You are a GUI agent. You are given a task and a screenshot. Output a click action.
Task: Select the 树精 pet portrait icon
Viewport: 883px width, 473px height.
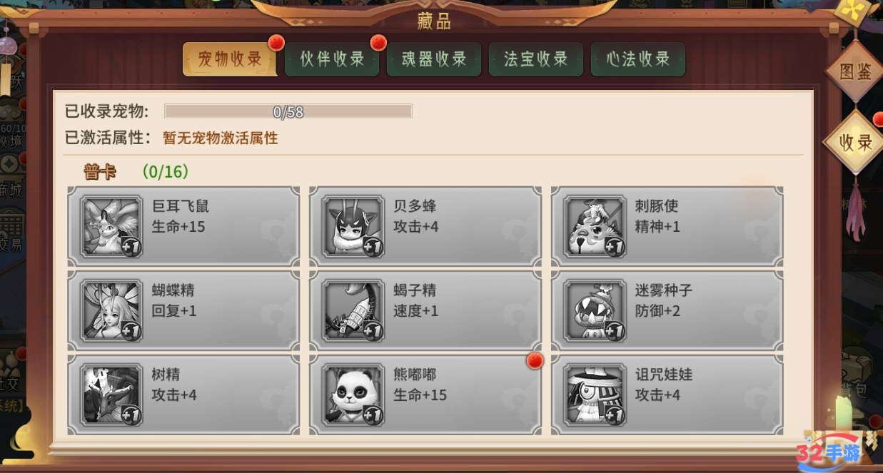click(x=111, y=395)
